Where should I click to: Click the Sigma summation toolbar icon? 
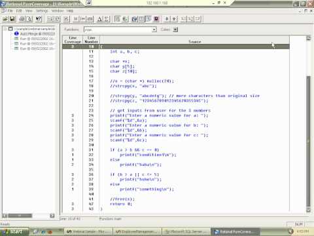[107, 19]
